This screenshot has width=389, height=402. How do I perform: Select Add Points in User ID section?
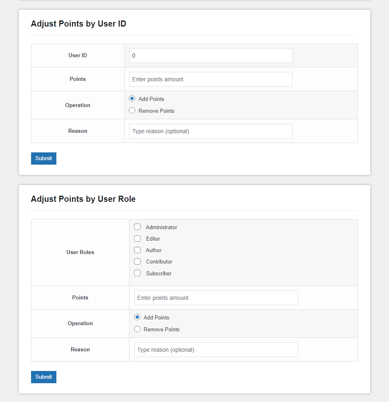pos(132,99)
